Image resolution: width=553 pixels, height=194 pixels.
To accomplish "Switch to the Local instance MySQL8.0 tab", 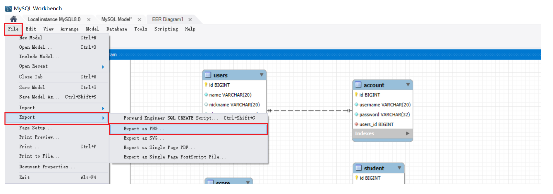I will (x=54, y=19).
